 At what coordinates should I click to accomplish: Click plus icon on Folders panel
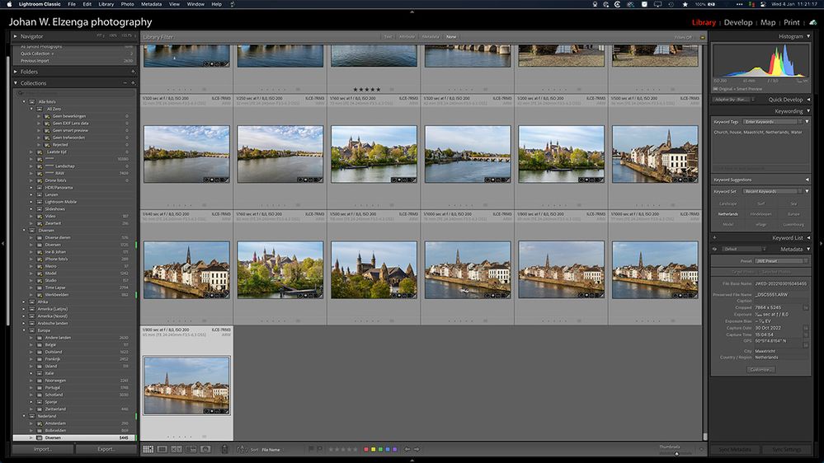tap(132, 72)
